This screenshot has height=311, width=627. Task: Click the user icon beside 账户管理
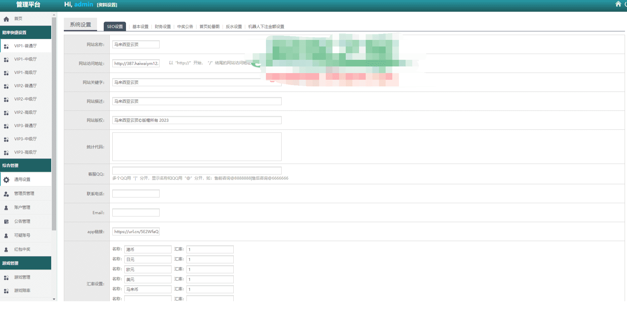pyautogui.click(x=6, y=208)
